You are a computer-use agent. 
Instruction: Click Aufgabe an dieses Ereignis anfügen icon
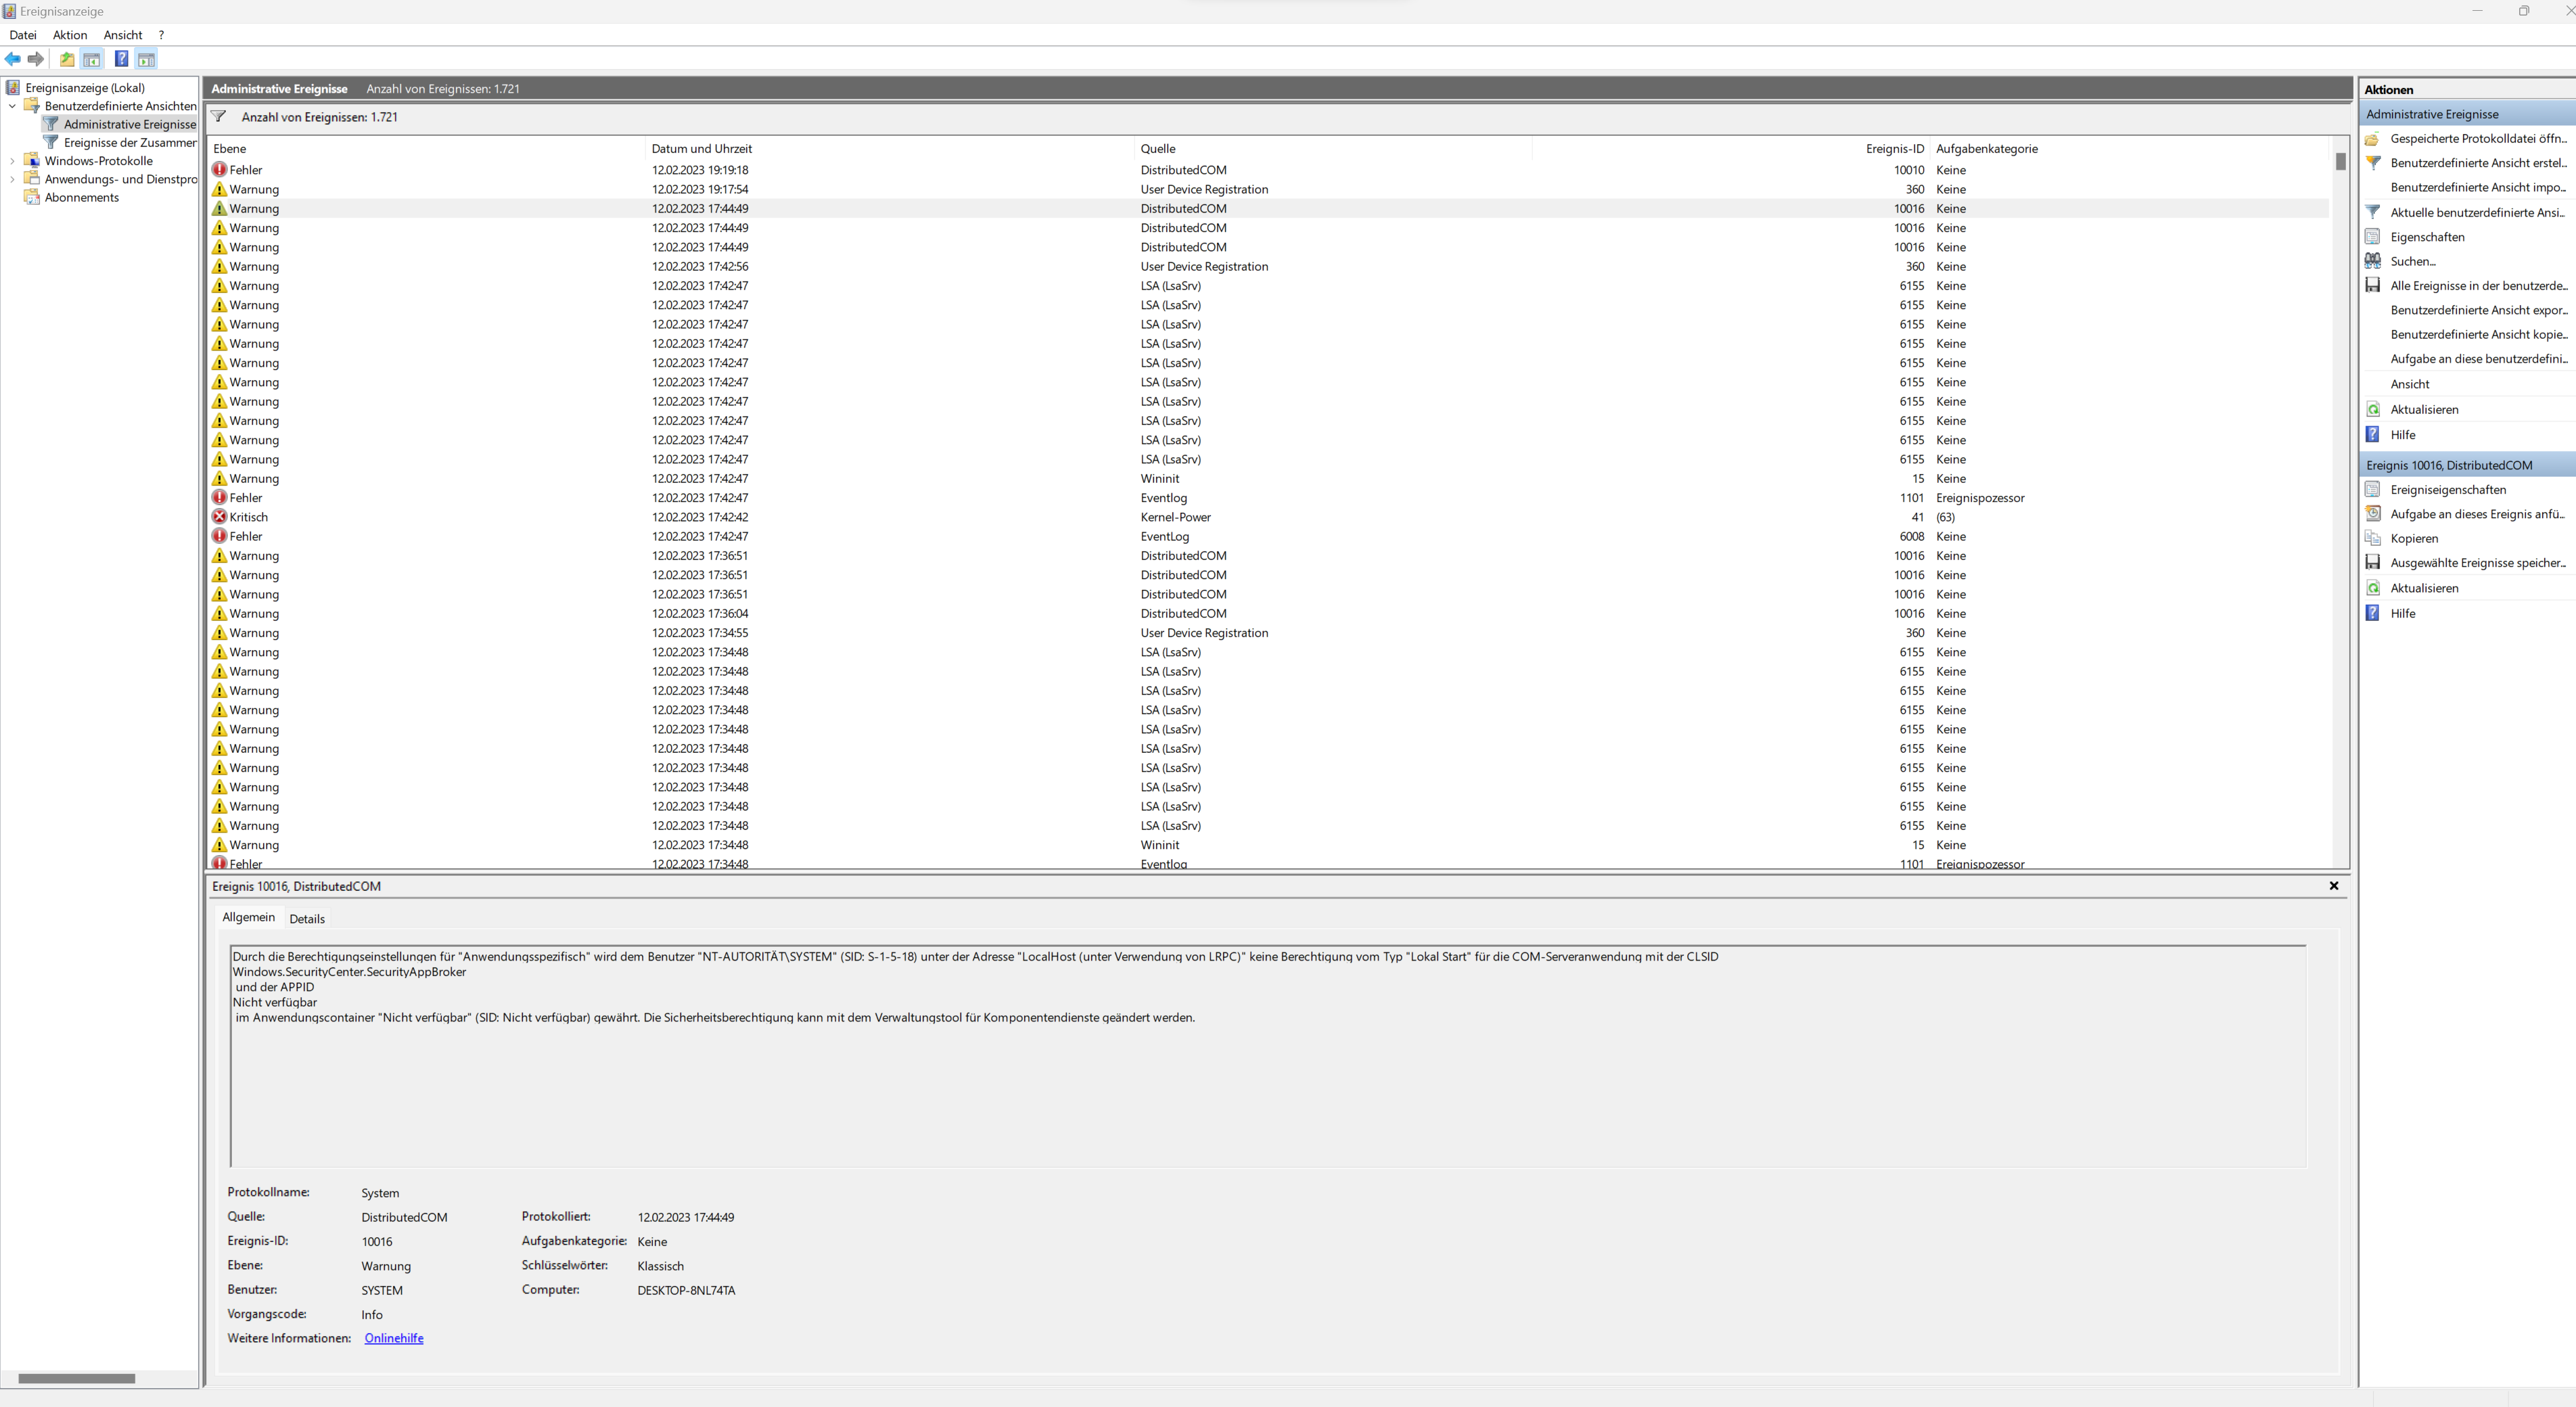pos(2373,514)
